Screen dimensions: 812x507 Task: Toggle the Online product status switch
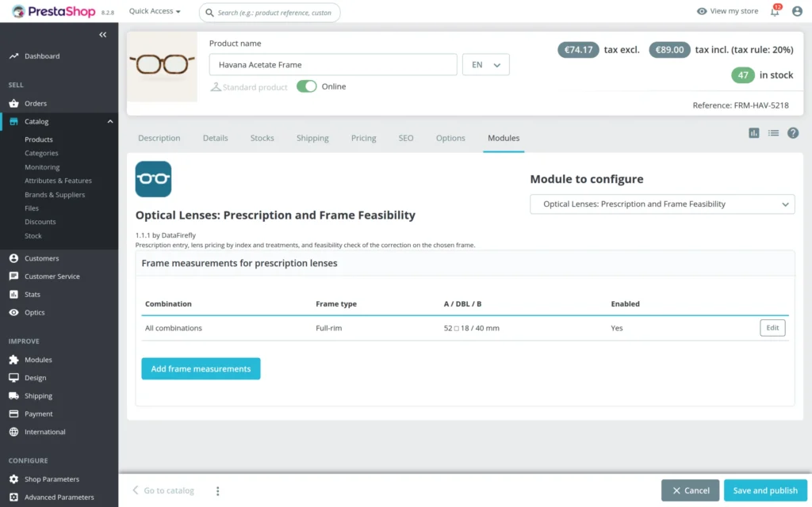point(307,86)
